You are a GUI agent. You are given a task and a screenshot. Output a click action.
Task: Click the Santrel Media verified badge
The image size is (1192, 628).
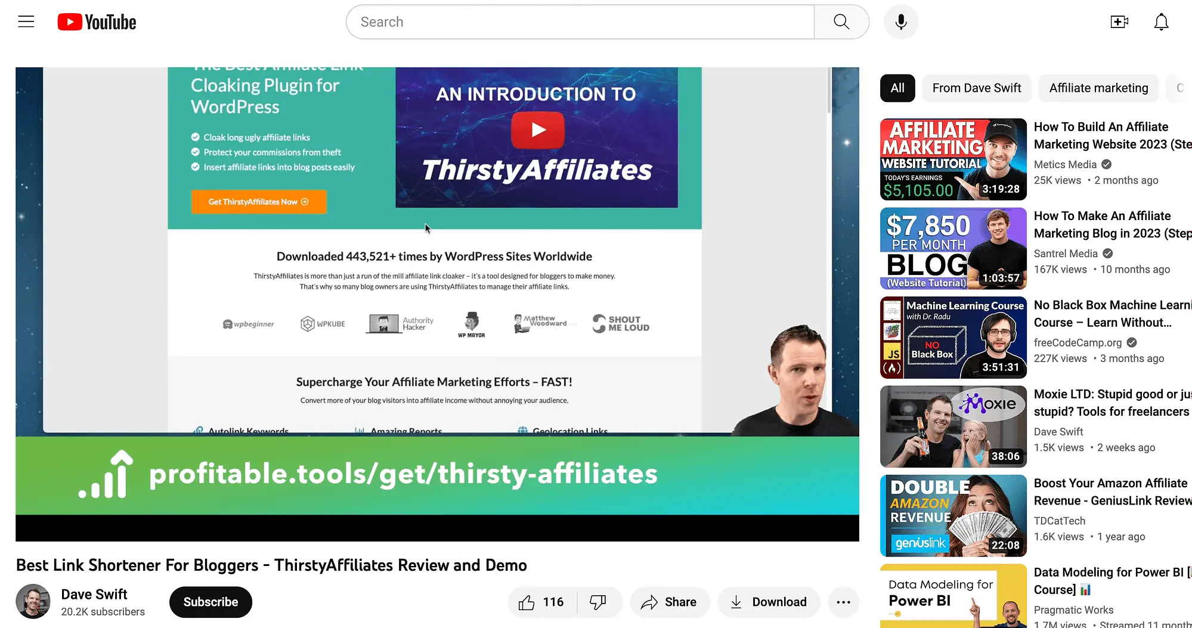(1107, 253)
